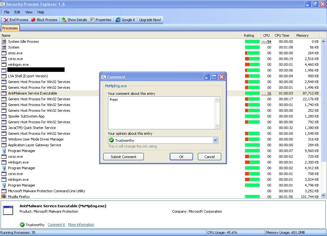This screenshot has width=327, height=236.
Task: Click the Upgrade Now! toolbar button
Action: [x=150, y=20]
